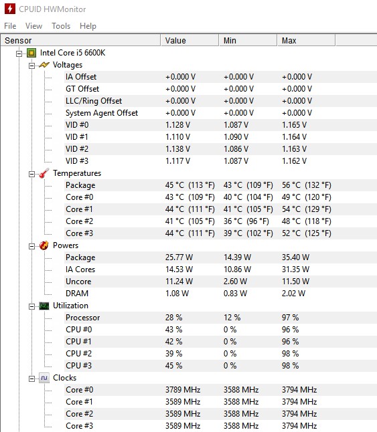Screen dimensions: 377x432
Task: Collapse the Powers section
Action: pos(31,246)
